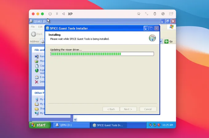Click the disabled Back button in installer

111,109
